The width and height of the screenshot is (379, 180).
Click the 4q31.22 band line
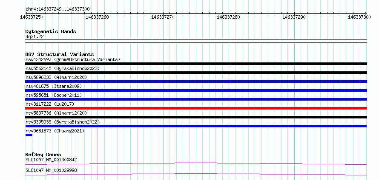(x=196, y=41)
